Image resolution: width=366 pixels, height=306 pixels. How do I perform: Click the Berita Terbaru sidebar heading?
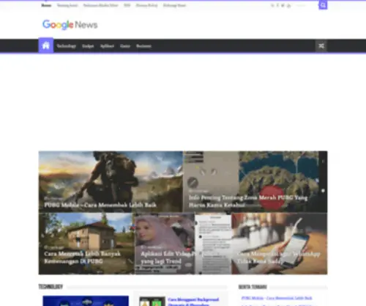[x=253, y=287]
